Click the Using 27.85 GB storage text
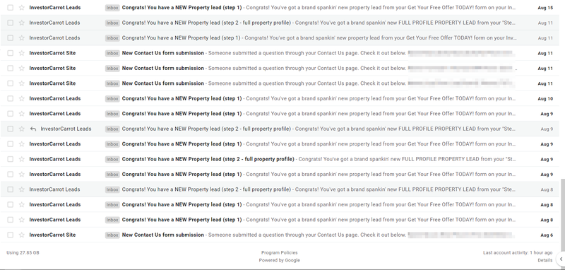This screenshot has height=270, width=565. point(23,253)
